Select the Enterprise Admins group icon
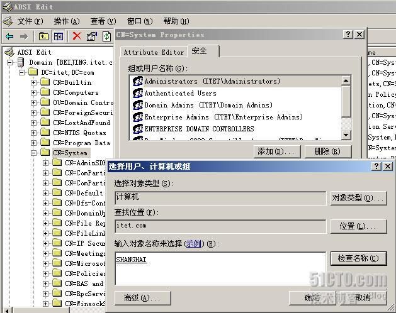This screenshot has height=313, width=396. pos(138,117)
